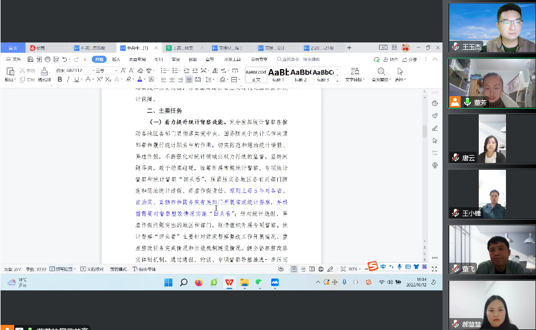
Task: Click the Save document icon
Action: click(x=31, y=59)
